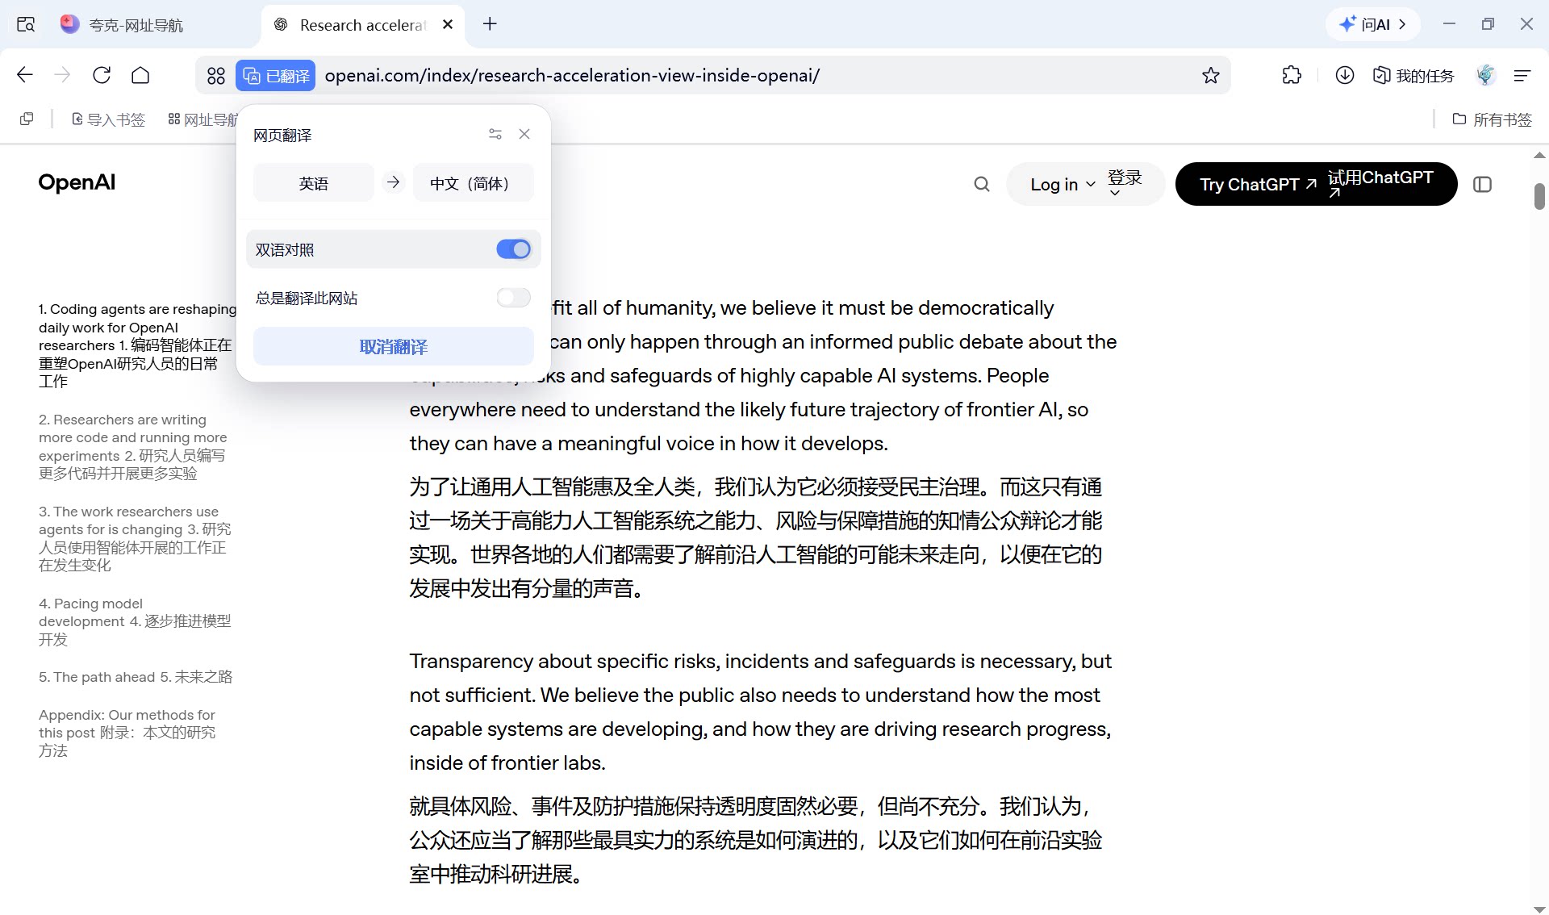
Task: Open the 所有书签 folder
Action: pyautogui.click(x=1492, y=119)
